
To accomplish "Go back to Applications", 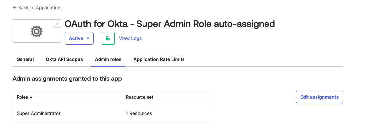I will pos(38,8).
